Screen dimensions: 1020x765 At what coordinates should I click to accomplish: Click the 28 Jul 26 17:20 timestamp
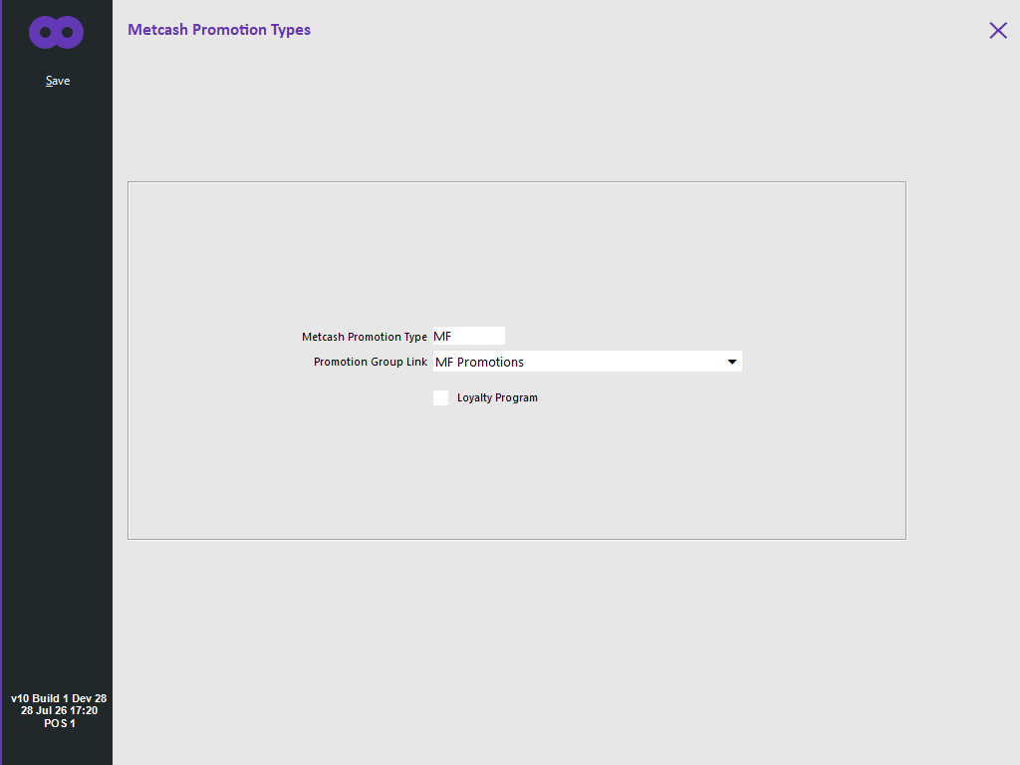[x=59, y=711]
